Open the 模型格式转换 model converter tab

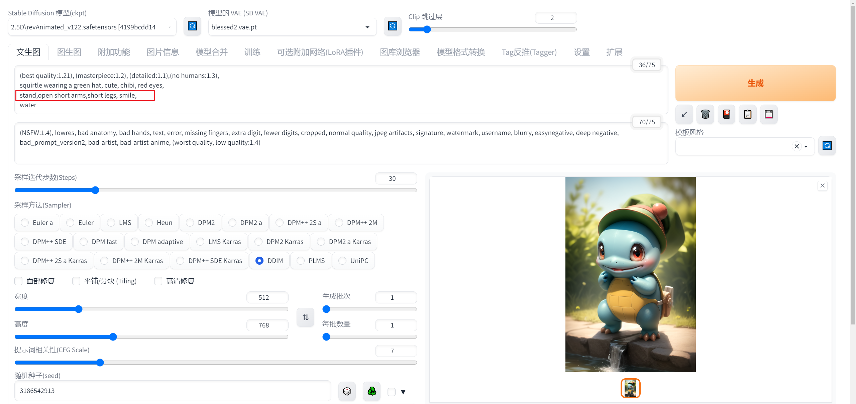461,52
